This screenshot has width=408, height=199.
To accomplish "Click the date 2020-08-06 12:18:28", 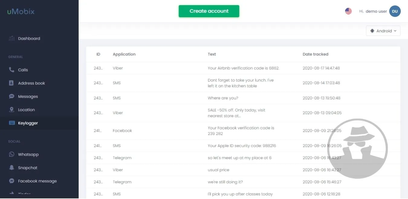I will [322, 194].
